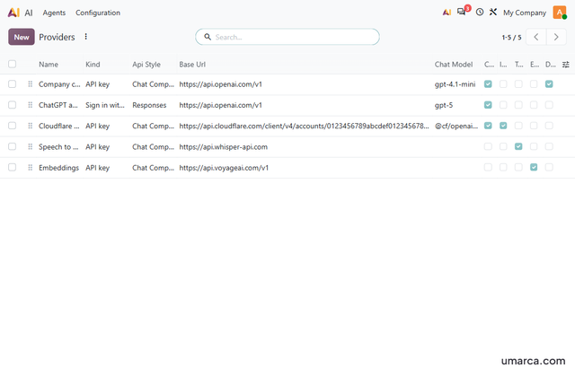Screen dimensions: 575x376
Task: Toggle the Speech to text row's checked checkbox
Action: point(518,147)
